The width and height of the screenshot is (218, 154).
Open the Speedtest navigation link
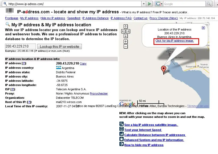(74, 18)
